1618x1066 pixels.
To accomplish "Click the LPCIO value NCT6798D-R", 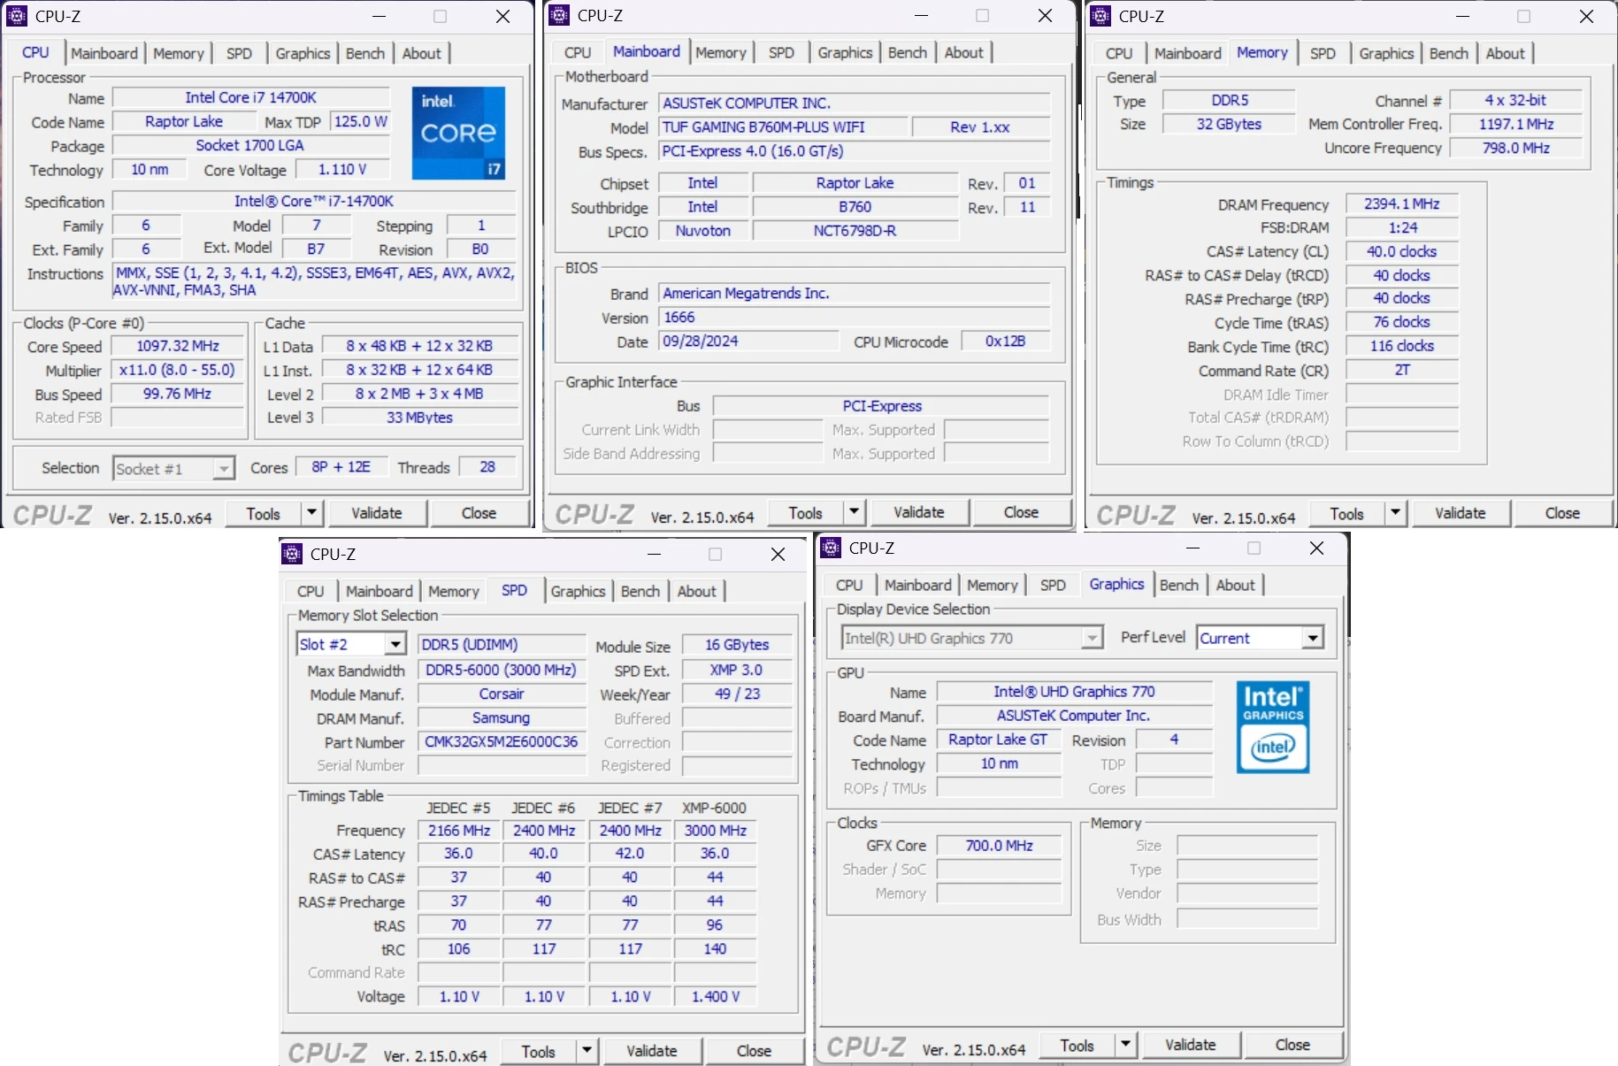I will tap(855, 231).
